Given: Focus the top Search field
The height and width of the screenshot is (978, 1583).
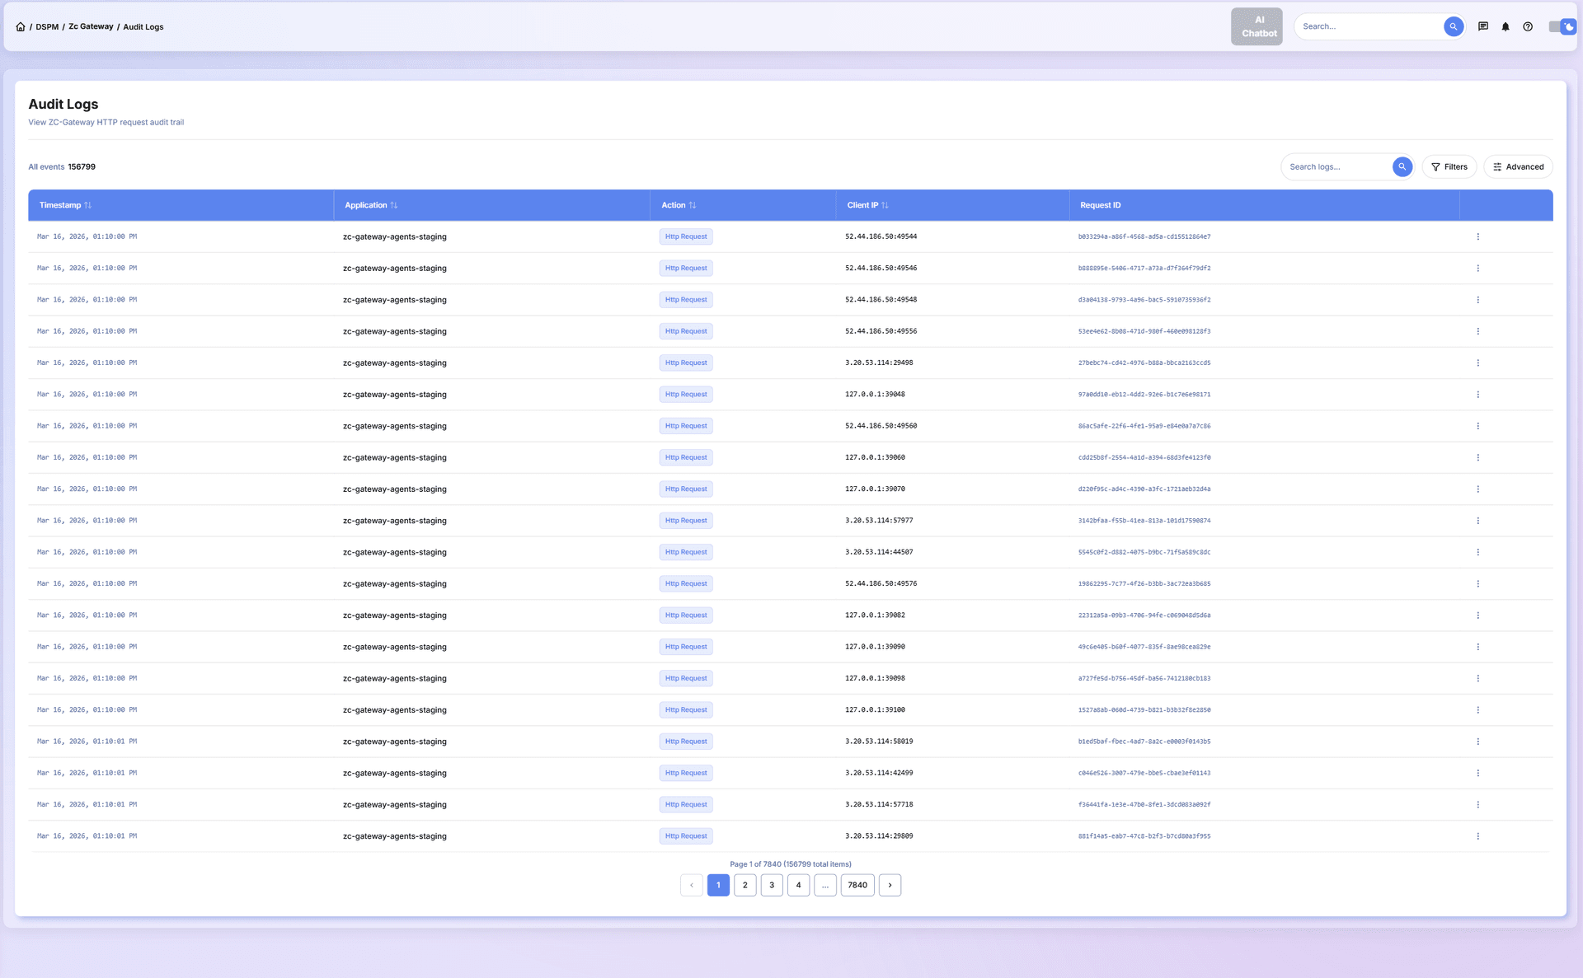Looking at the screenshot, I should click(1369, 26).
